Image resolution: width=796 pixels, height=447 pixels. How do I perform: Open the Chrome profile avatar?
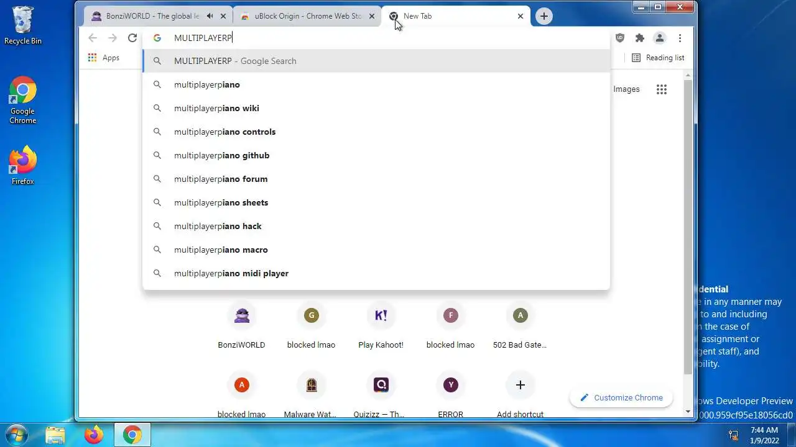coord(660,38)
